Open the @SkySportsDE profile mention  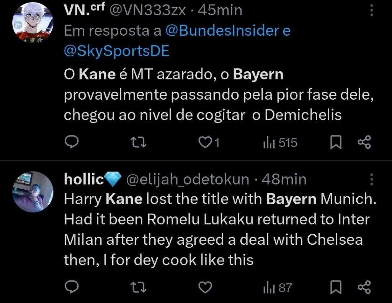(116, 51)
